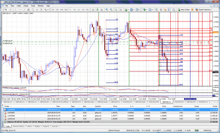Select the cursor arrow tool
This screenshot has height=133, width=220.
[6, 10]
